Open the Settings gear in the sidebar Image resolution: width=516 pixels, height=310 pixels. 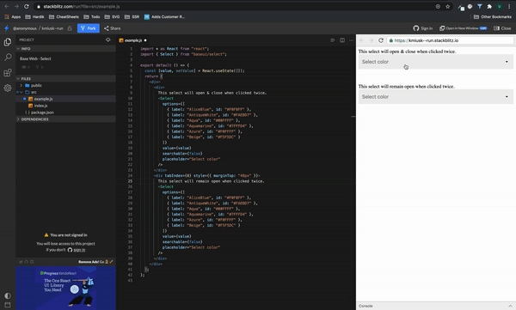click(x=8, y=88)
